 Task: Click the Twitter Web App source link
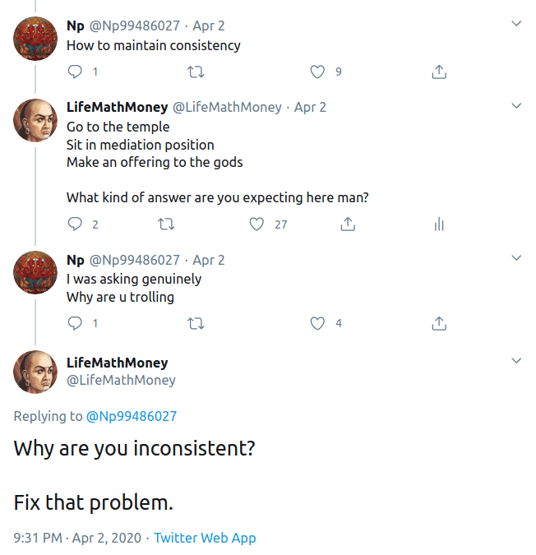tap(205, 538)
